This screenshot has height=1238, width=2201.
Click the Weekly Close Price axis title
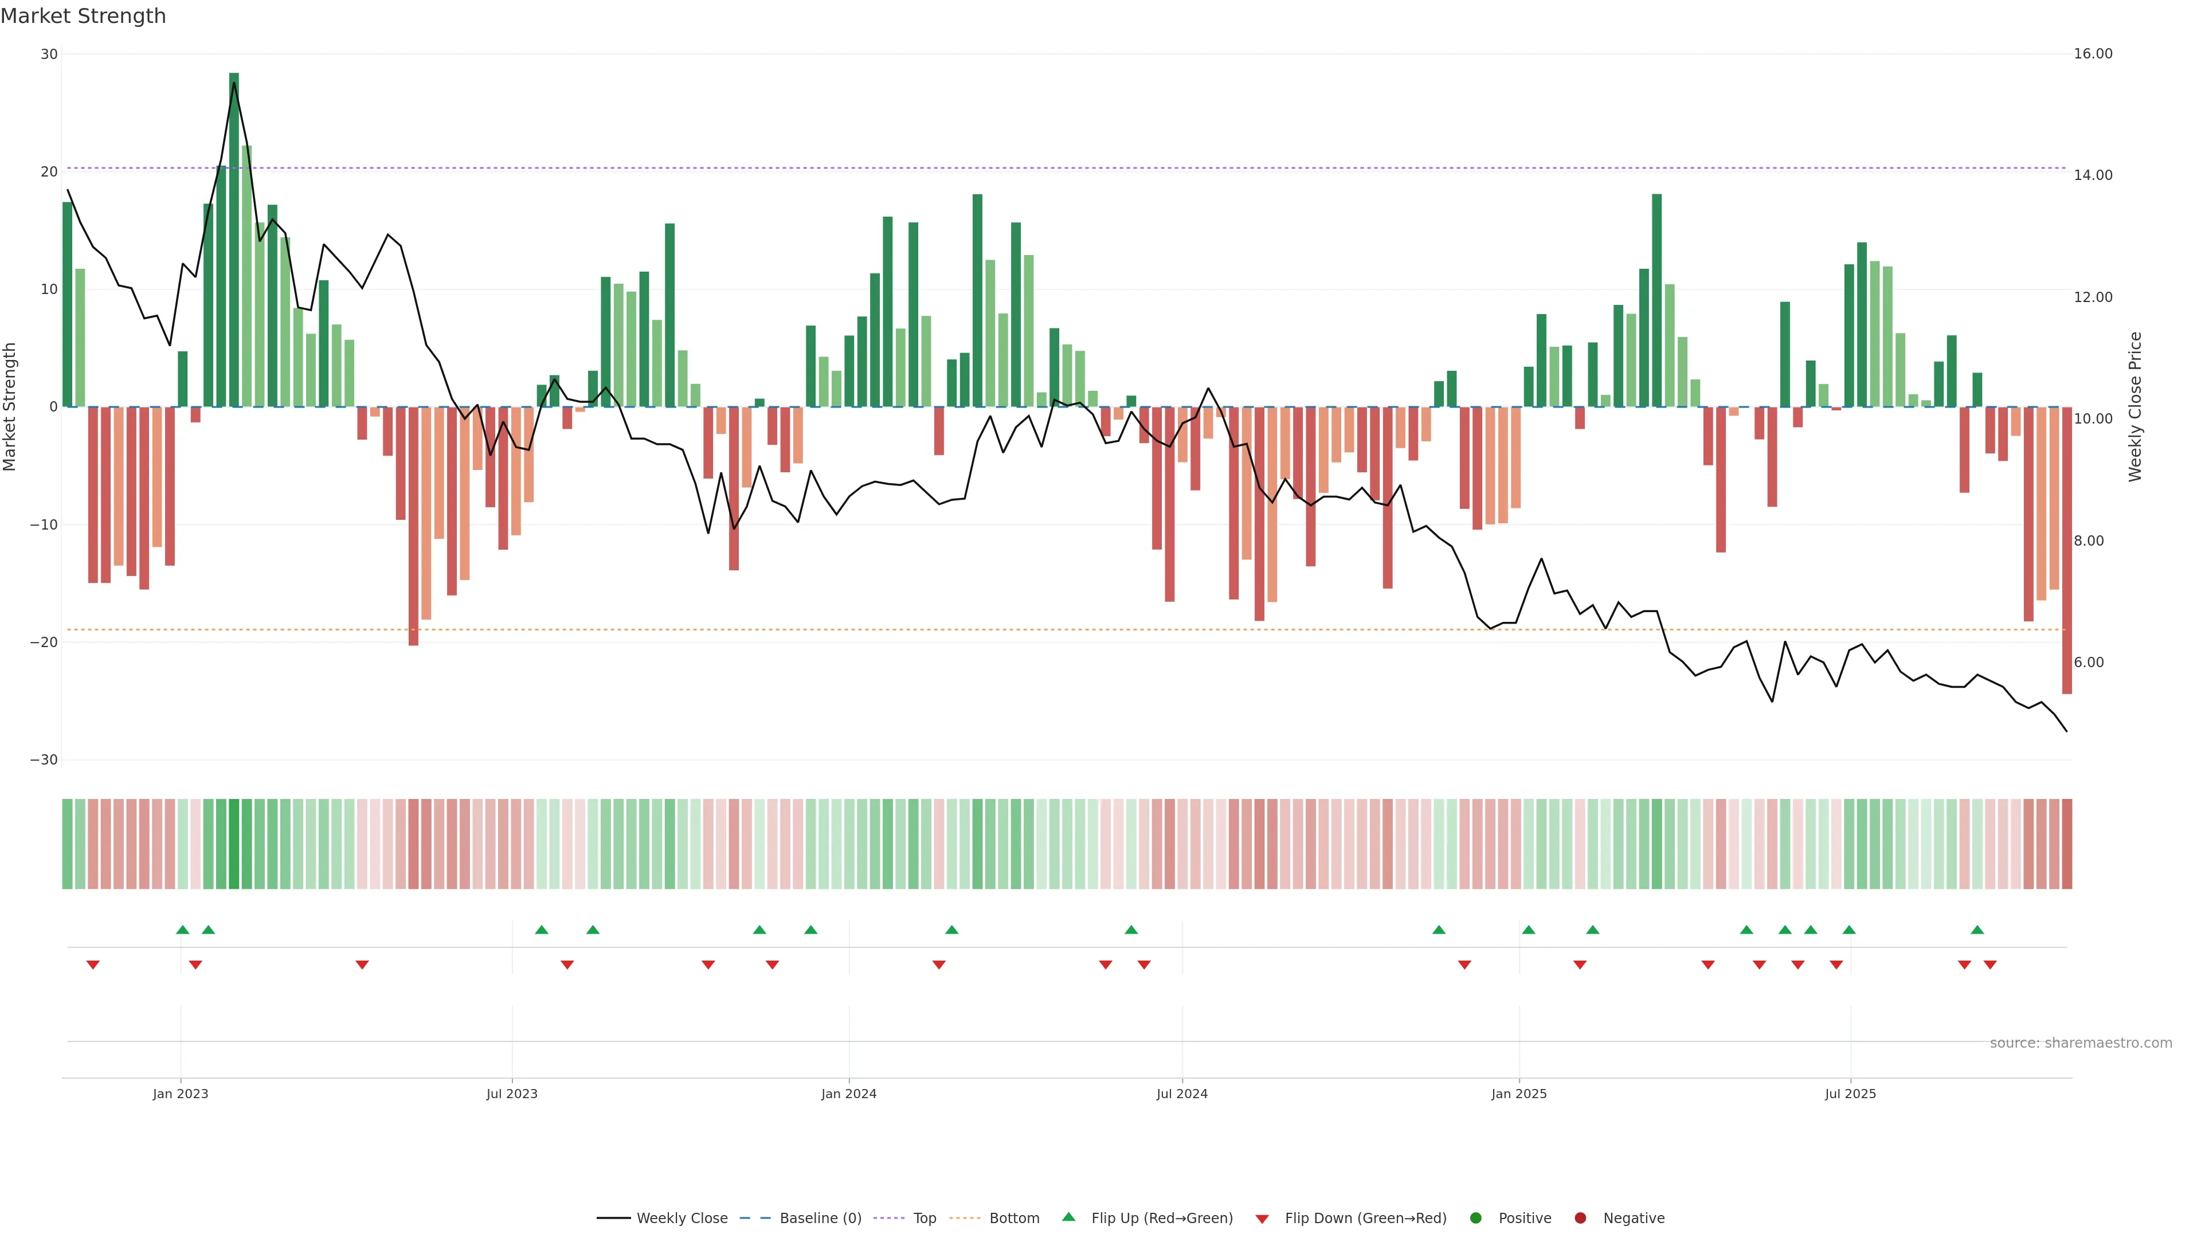click(x=2135, y=407)
